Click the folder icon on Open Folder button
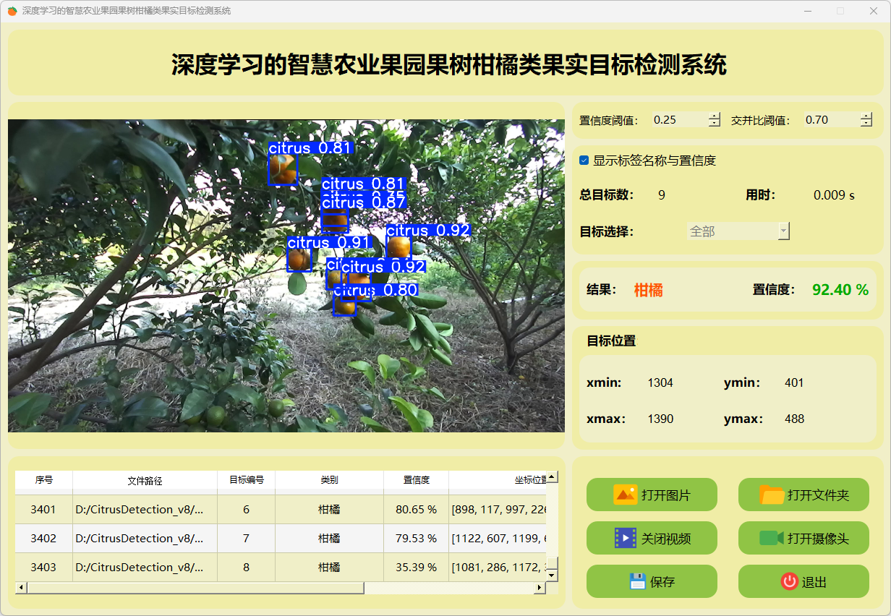This screenshot has width=891, height=616. (x=772, y=495)
